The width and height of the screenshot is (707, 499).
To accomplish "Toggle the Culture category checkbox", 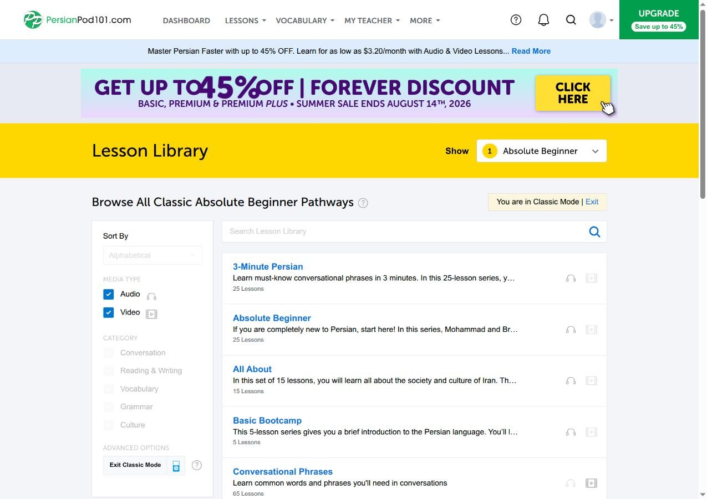I will click(108, 425).
